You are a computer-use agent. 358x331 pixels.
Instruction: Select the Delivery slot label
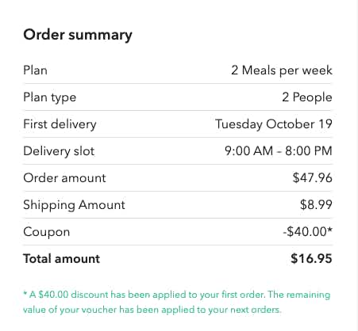[x=59, y=151]
